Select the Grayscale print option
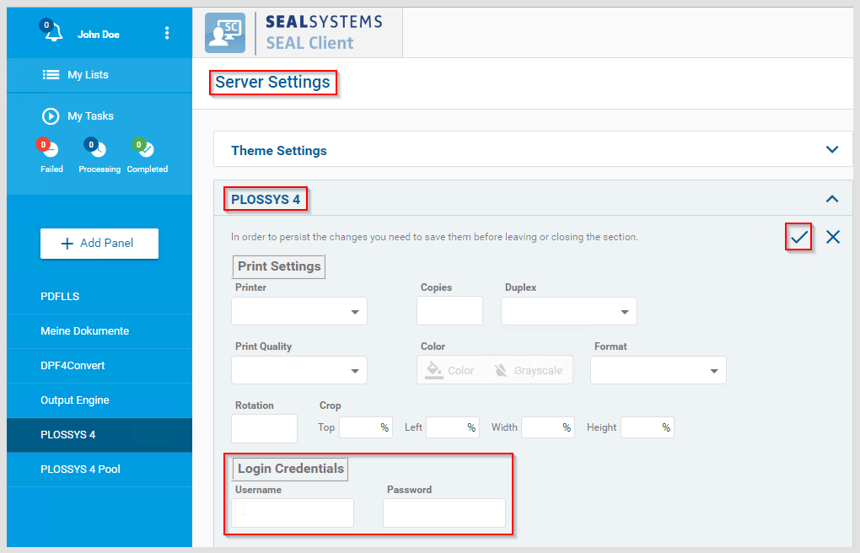The image size is (860, 553). pyautogui.click(x=529, y=370)
